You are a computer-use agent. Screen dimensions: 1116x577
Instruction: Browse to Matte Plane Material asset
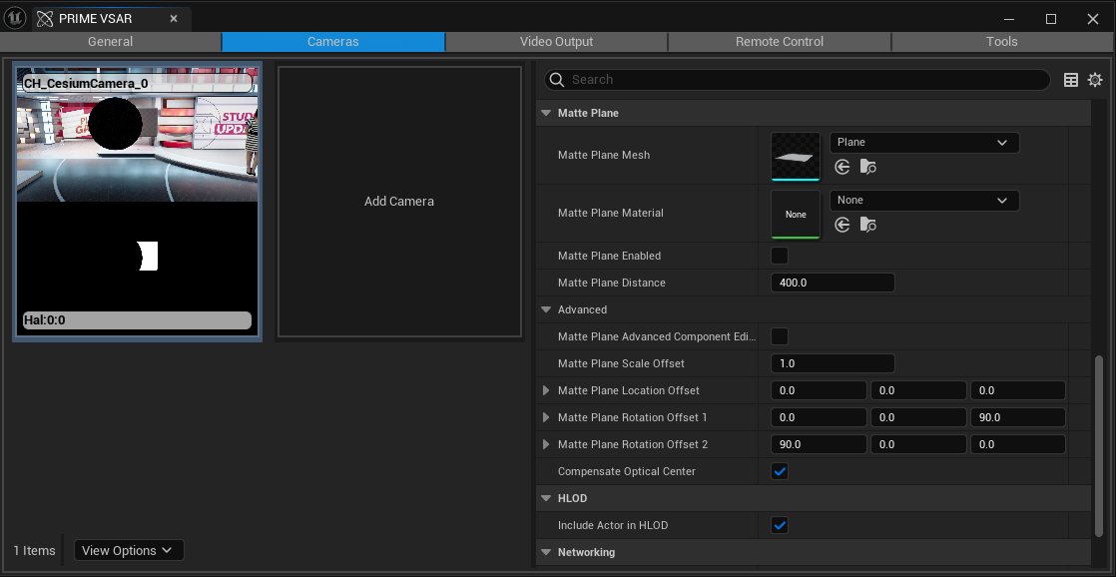coord(867,226)
